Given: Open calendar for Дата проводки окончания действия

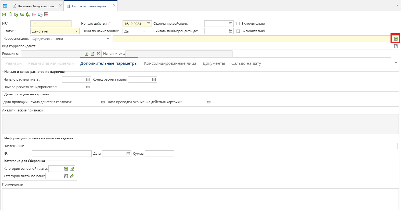Looking at the screenshot, I should [x=209, y=102].
